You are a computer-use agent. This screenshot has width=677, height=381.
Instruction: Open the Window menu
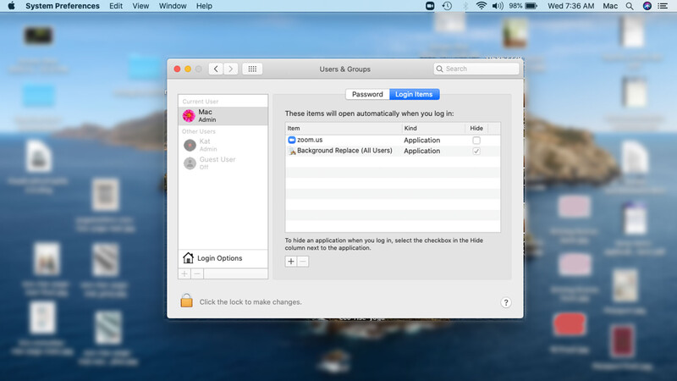[x=173, y=6]
